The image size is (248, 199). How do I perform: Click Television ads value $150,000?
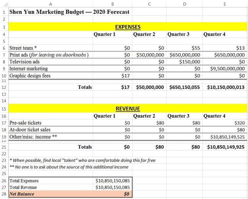click(190, 62)
